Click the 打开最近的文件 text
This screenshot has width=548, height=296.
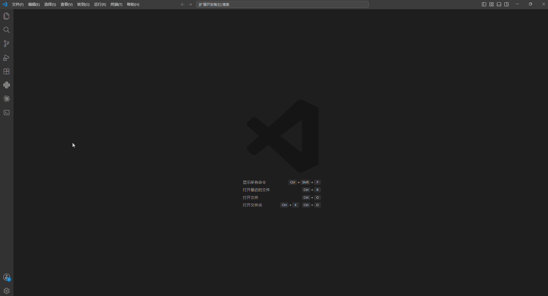256,190
